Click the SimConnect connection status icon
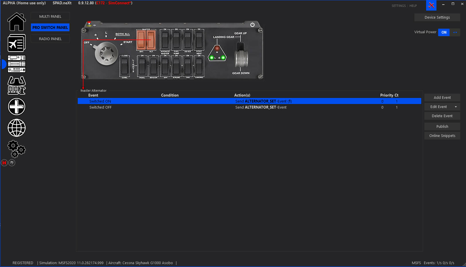Viewport: 466px width, 267px height. 431,5
